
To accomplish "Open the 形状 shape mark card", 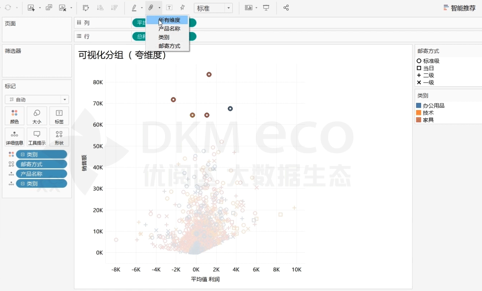I will tap(59, 137).
